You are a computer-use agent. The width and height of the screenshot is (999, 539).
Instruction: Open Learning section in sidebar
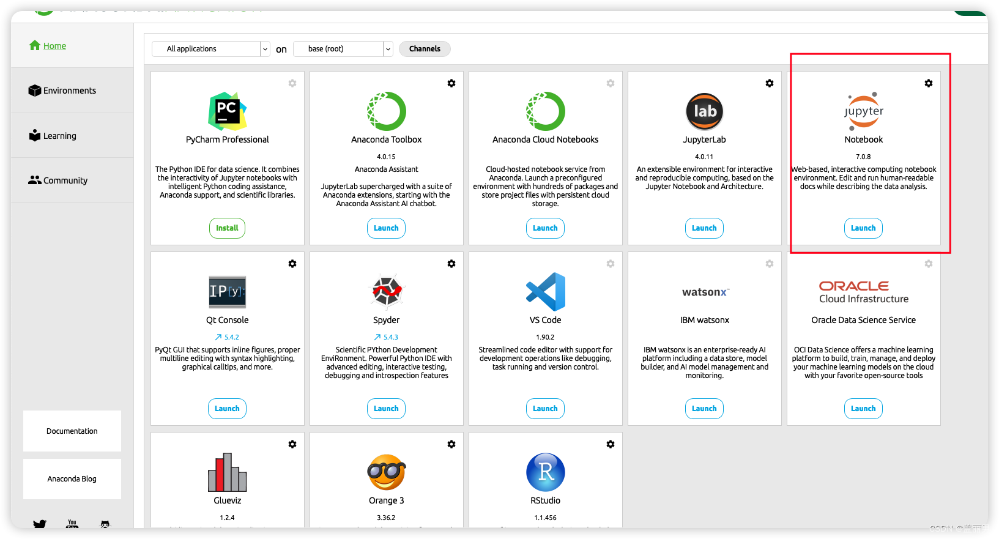(x=53, y=136)
